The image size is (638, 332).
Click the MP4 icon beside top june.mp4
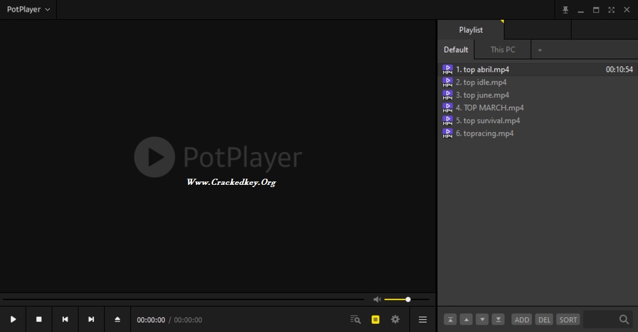448,95
